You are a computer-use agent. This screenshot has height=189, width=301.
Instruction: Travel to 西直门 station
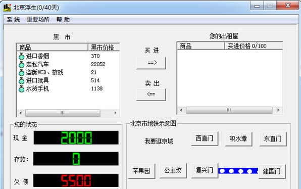pos(205,138)
